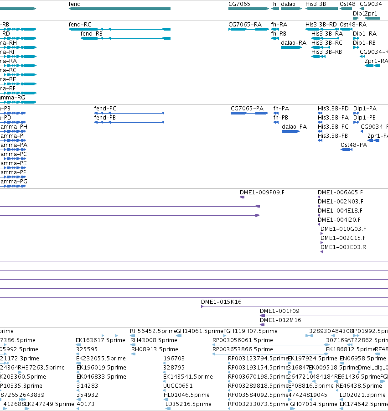Select the fend-PB protein feature
This screenshot has height=411, width=388.
129,122
